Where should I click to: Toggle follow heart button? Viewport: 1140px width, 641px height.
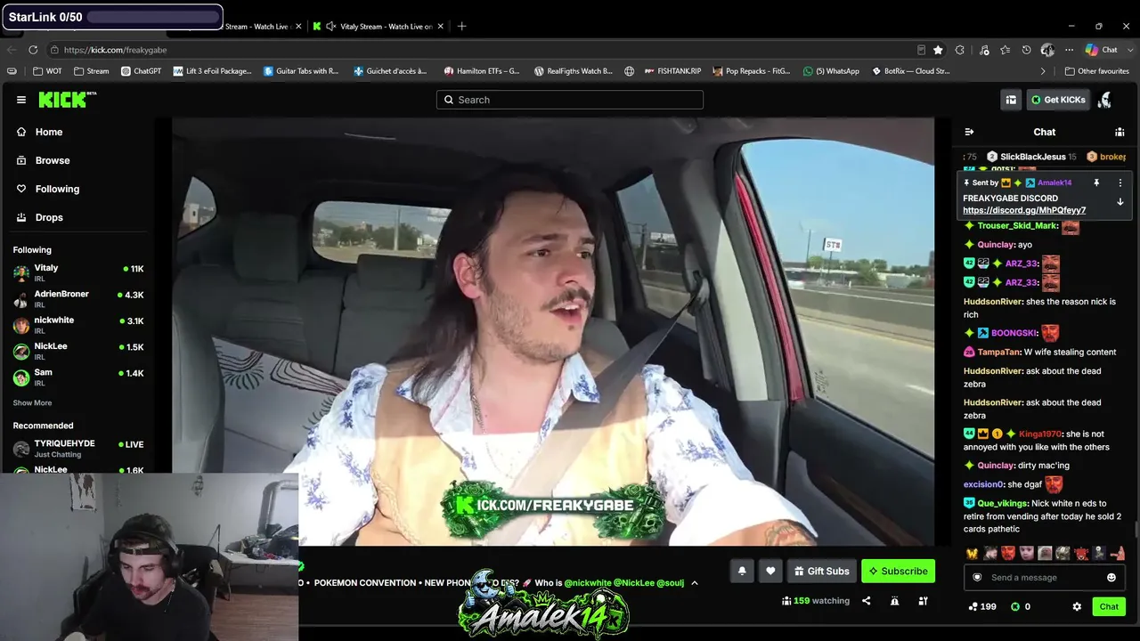coord(770,572)
